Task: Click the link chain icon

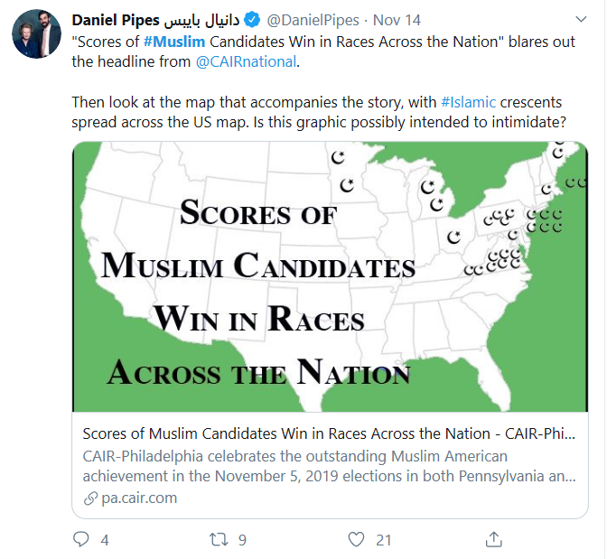Action: (x=89, y=498)
